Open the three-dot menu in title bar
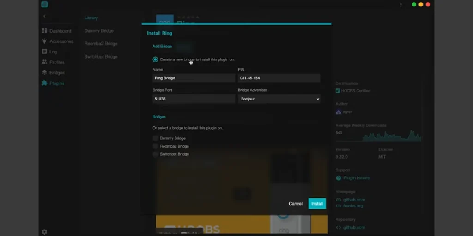This screenshot has width=473, height=236. pyautogui.click(x=401, y=5)
